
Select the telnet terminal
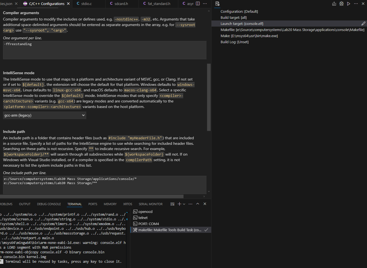[171, 218]
